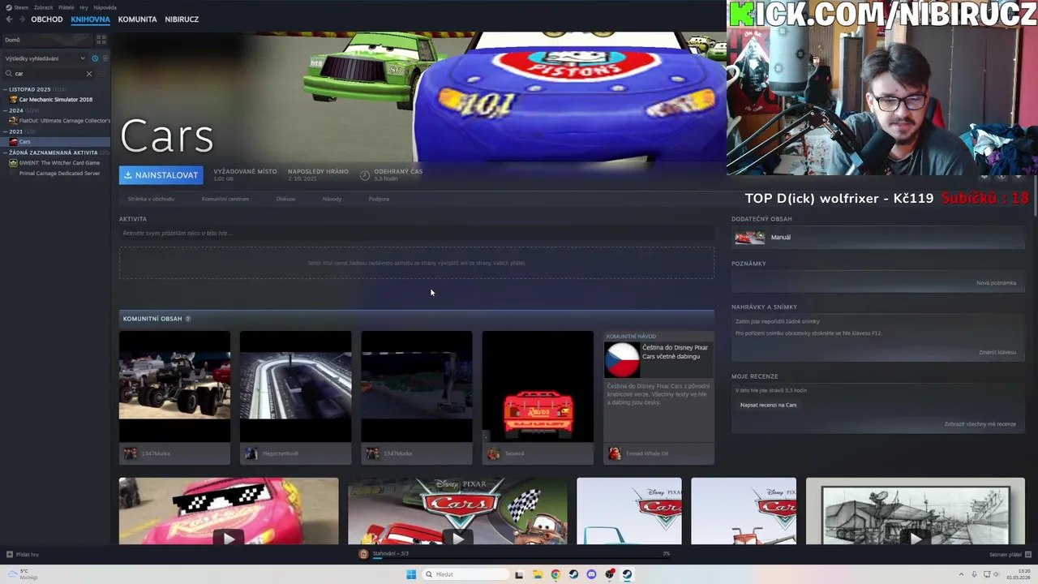Go forward with the right arrow icon
This screenshot has height=584, width=1038.
click(x=22, y=19)
